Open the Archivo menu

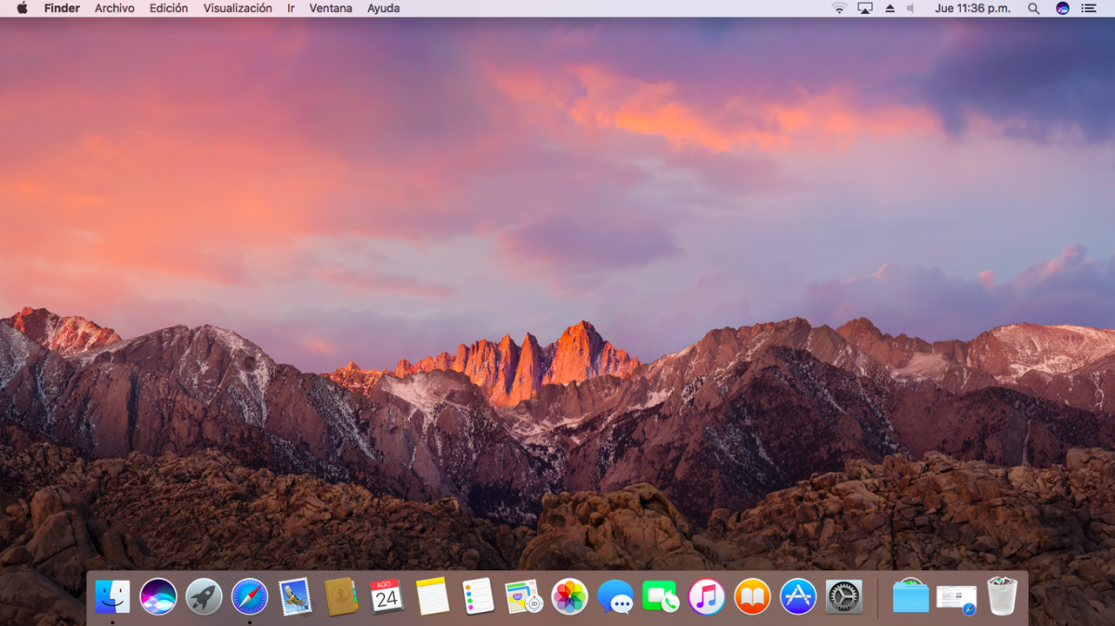click(114, 8)
